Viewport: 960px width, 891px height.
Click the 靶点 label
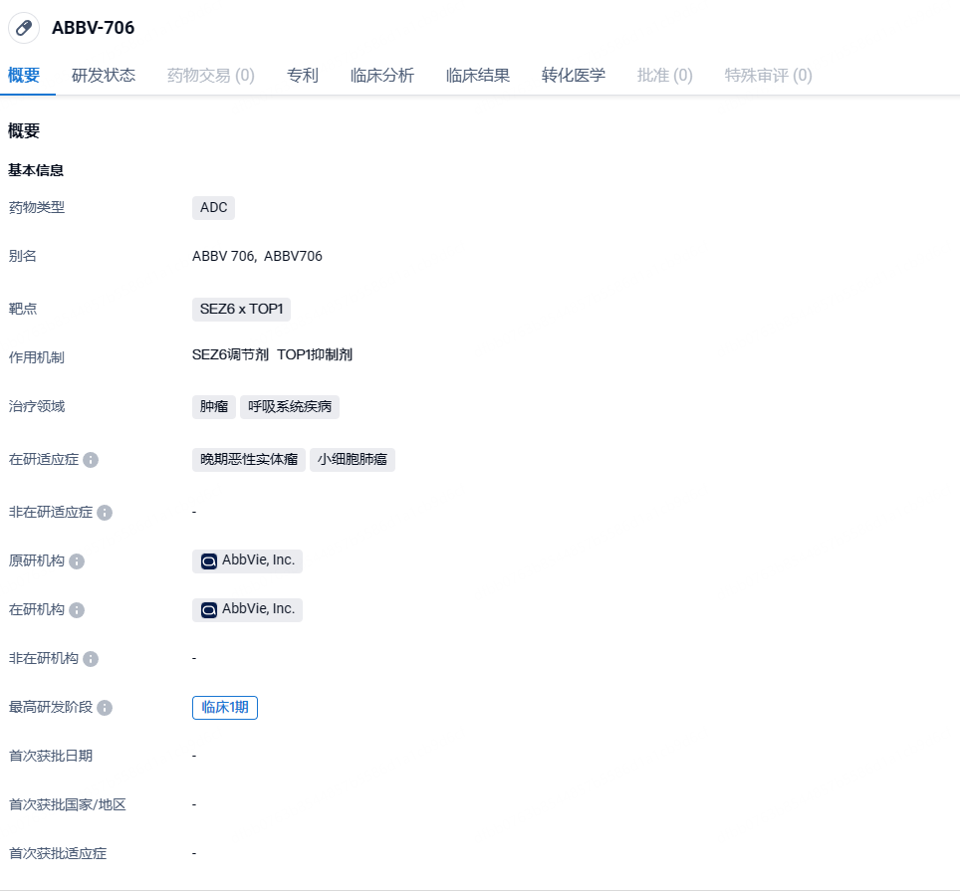point(23,309)
